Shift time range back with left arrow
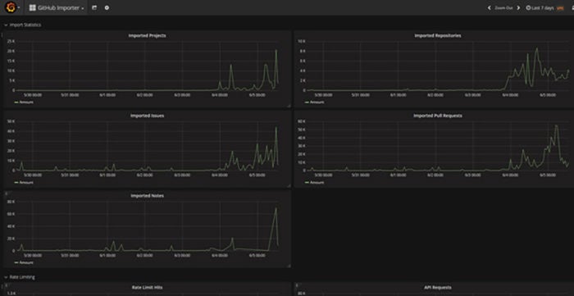The width and height of the screenshot is (574, 296). (489, 7)
